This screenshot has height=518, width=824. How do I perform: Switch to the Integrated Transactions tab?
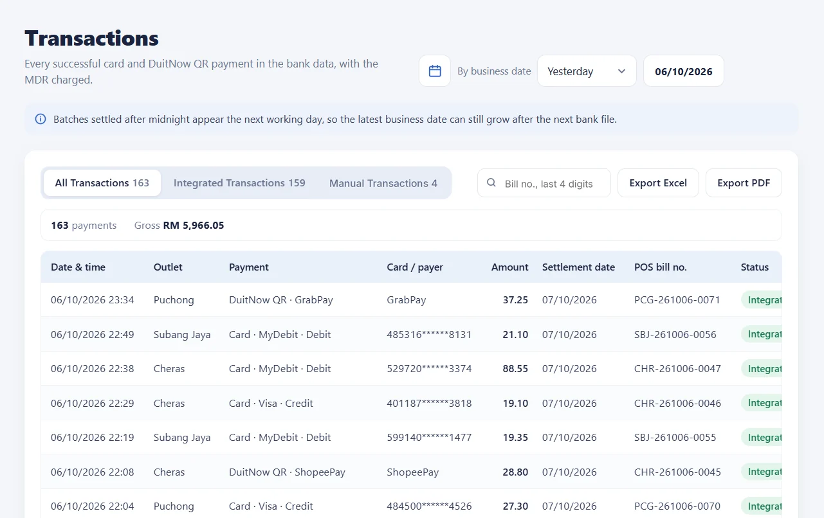click(x=239, y=183)
